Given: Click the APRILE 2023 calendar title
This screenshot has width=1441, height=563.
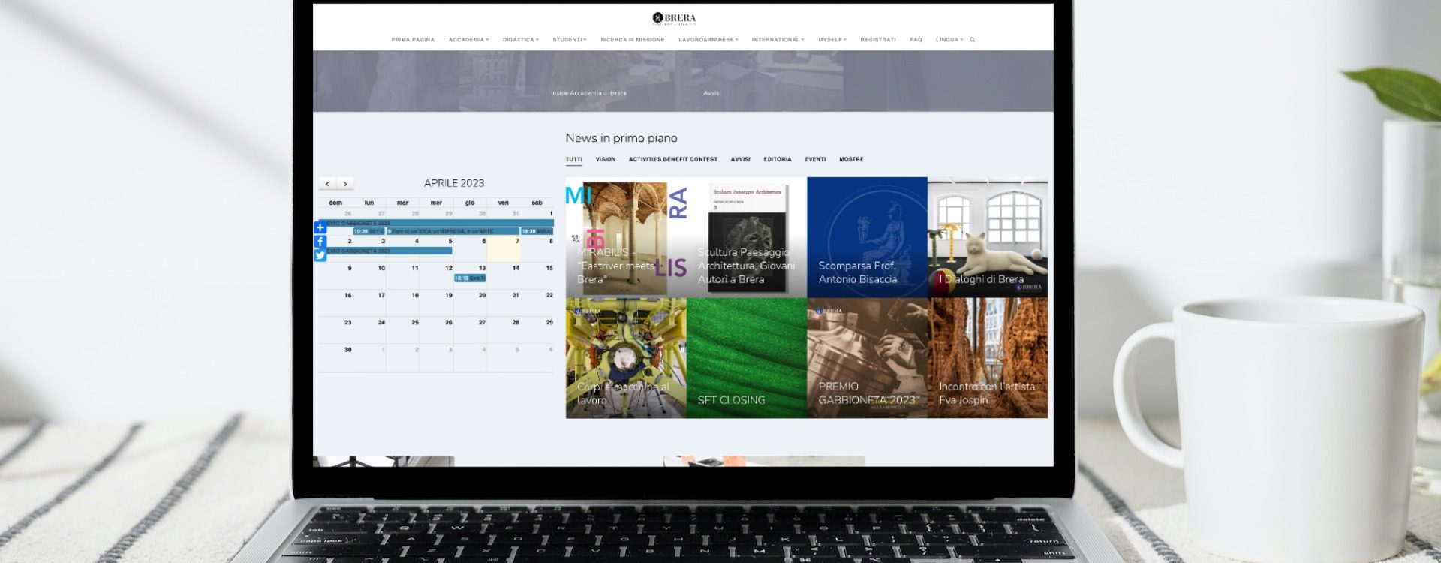Looking at the screenshot, I should tap(454, 183).
